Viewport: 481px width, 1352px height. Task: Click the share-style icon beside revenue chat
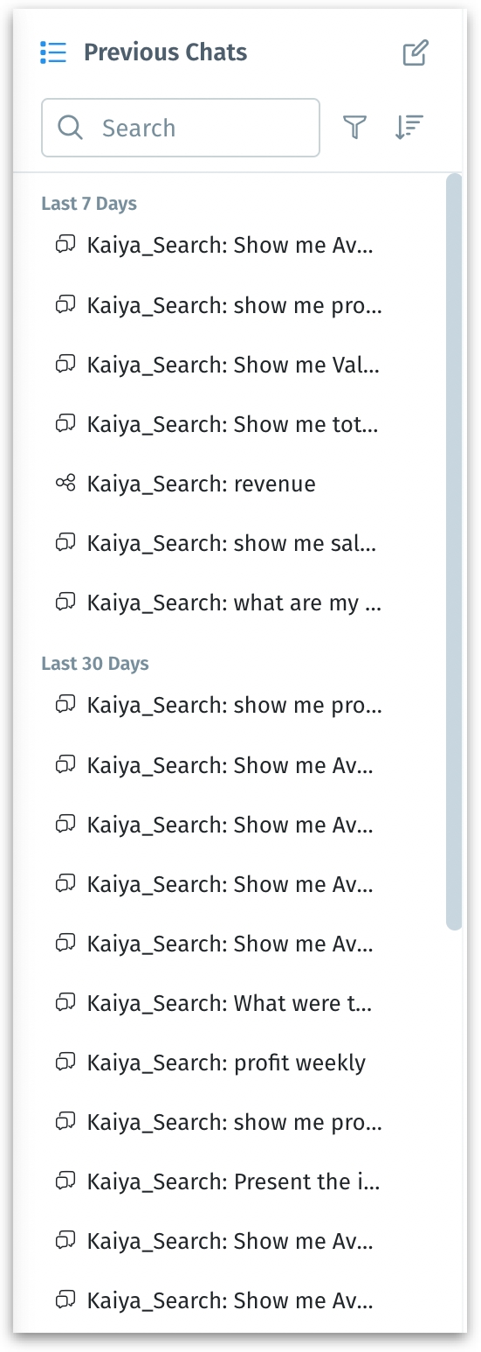click(65, 484)
